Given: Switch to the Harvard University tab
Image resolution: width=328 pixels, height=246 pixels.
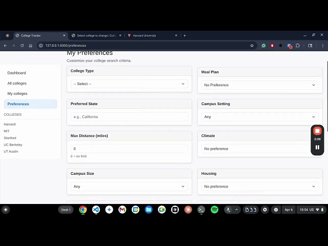Looking at the screenshot, I should click(152, 35).
